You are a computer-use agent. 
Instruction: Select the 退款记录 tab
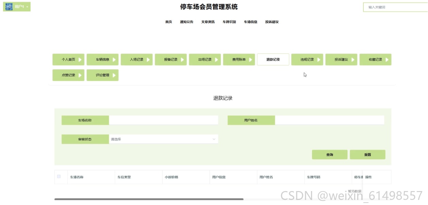pyautogui.click(x=273, y=59)
